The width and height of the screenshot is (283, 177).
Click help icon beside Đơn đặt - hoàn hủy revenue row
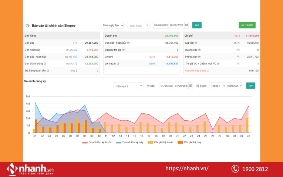128,43
